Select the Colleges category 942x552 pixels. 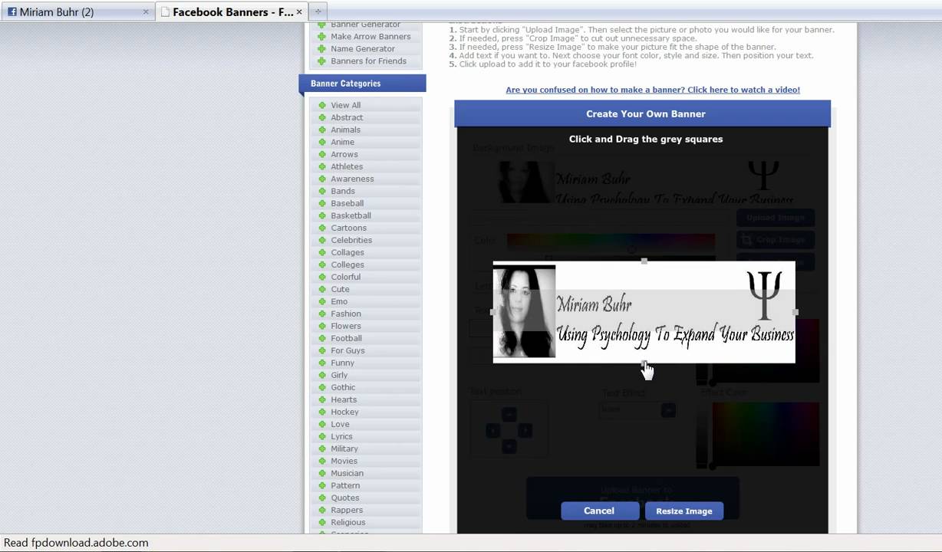click(347, 264)
